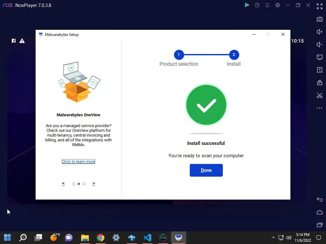The height and width of the screenshot is (244, 326).
Task: Open NoxPlayer help question mark icon
Action: [x=257, y=5]
